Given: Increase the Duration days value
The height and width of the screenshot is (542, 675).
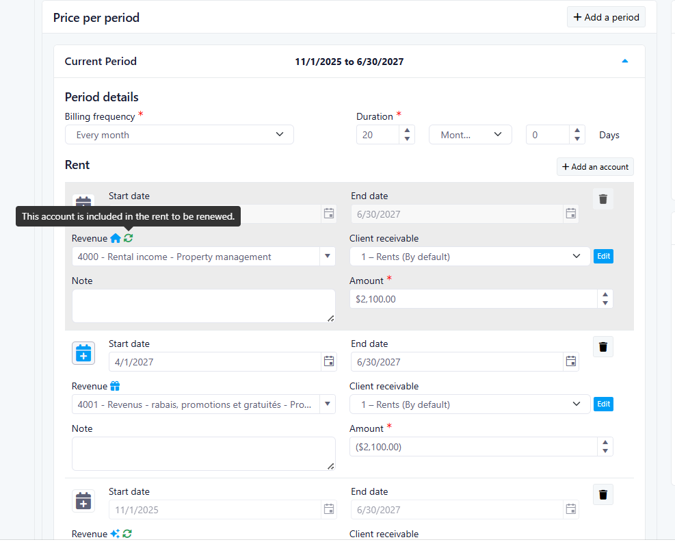Looking at the screenshot, I should click(577, 130).
